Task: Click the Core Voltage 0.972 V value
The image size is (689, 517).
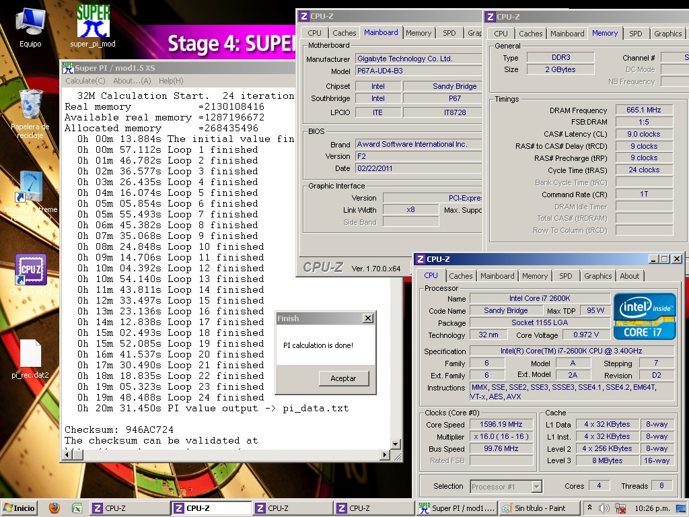Action: (x=586, y=335)
